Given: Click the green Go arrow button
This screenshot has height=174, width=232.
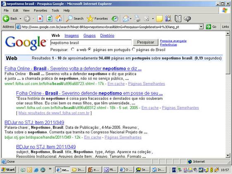Looking at the screenshot, I should pyautogui.click(x=208, y=27).
